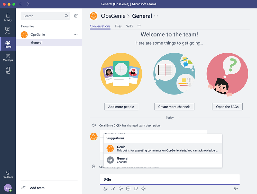Click Create more channels button
Viewport: 257px width, 194px height.
point(174,107)
